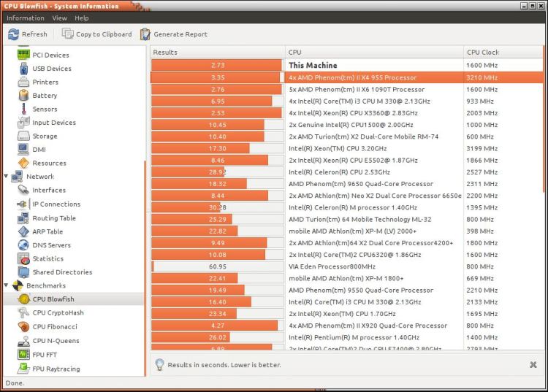Select the Xeon CPU X3360 row

(x=346, y=113)
